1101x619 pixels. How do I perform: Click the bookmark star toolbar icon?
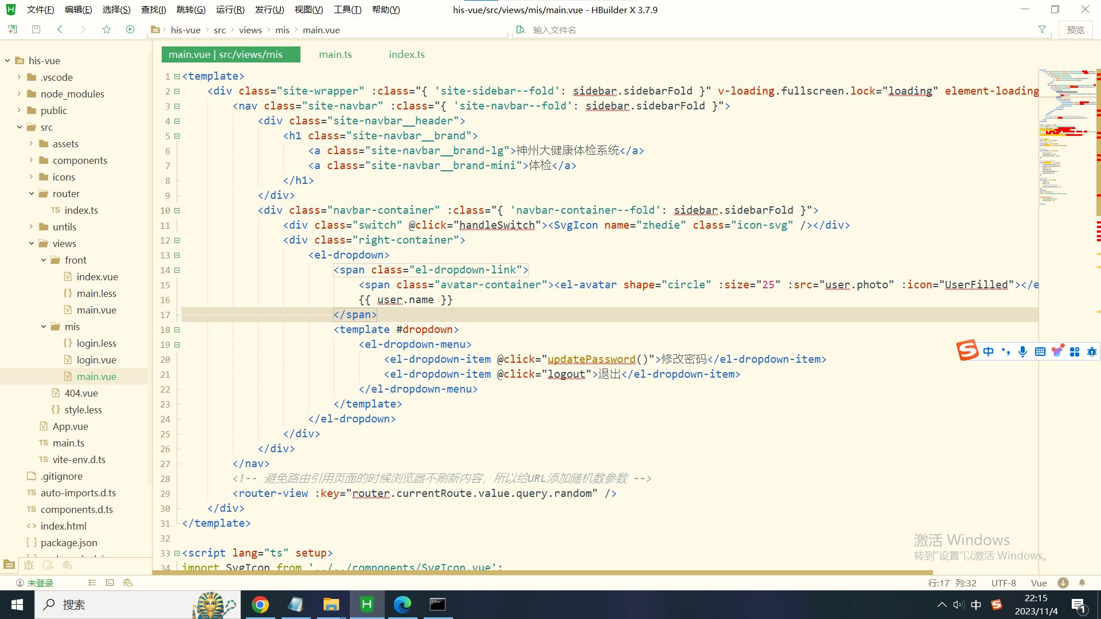pyautogui.click(x=107, y=29)
